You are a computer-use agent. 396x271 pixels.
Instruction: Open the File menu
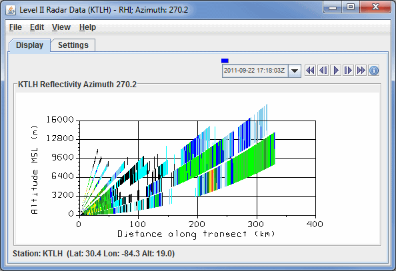[x=15, y=27]
